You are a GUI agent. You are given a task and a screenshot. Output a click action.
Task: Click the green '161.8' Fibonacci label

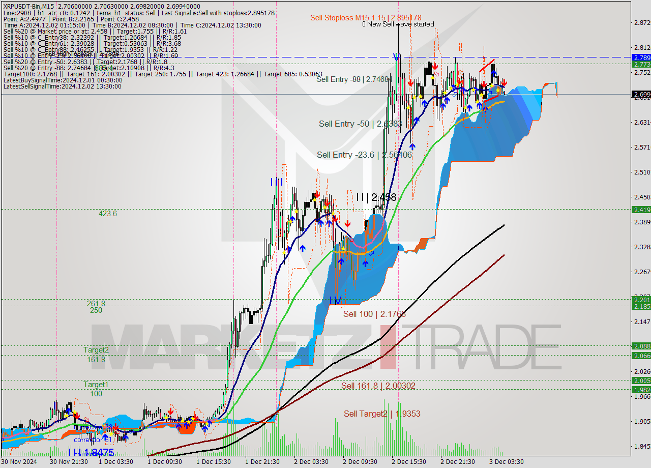point(96,360)
